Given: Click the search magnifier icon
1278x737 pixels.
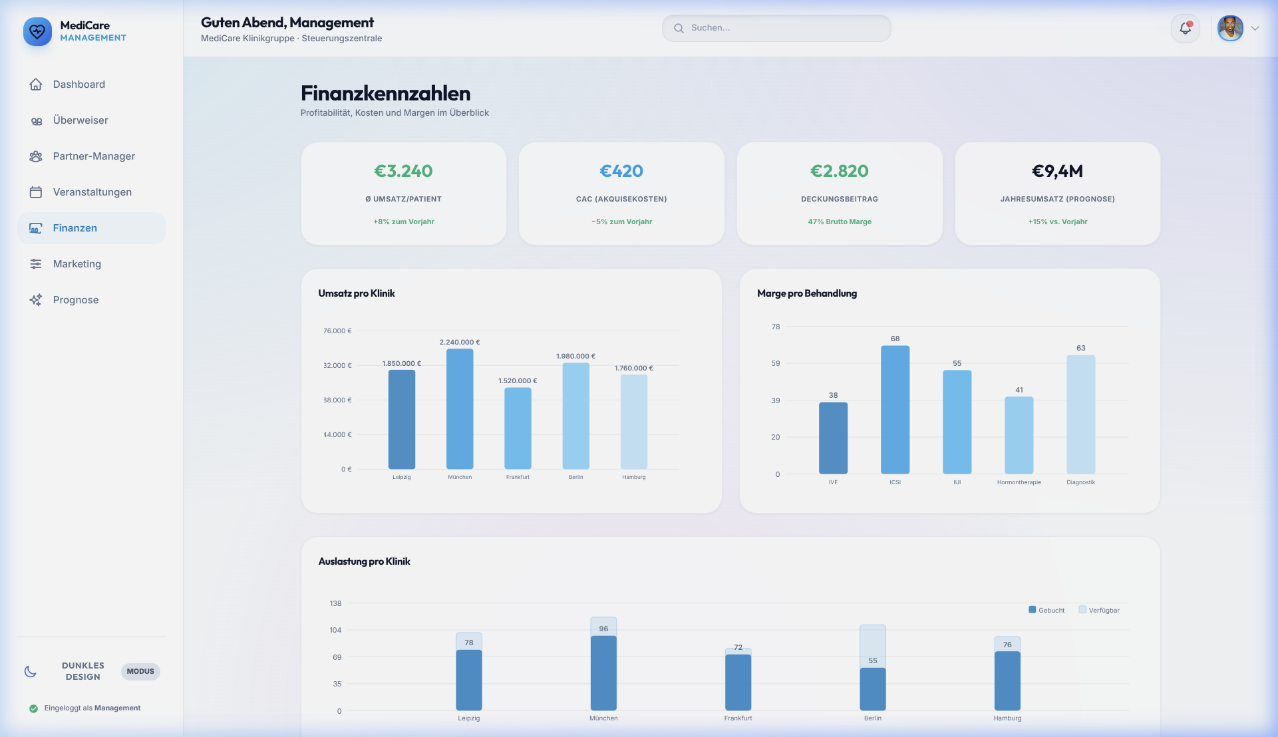Looking at the screenshot, I should [x=679, y=28].
